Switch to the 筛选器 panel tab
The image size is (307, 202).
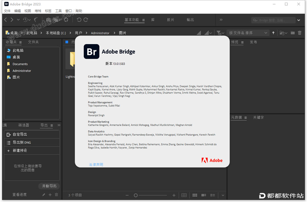(24, 125)
